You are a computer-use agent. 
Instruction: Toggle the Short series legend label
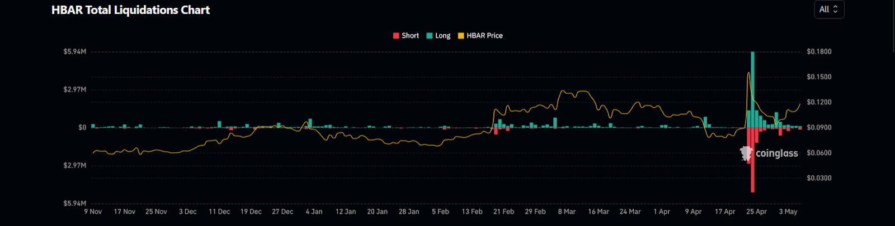(410, 36)
